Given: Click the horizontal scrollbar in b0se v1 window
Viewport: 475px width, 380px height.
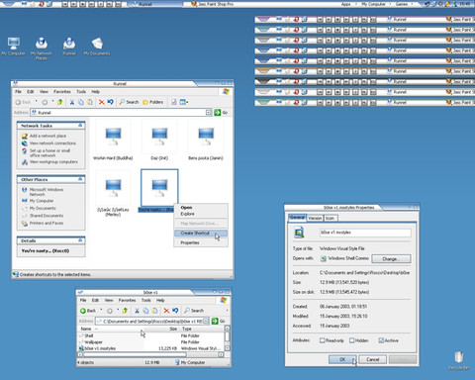Looking at the screenshot, I should [150, 354].
